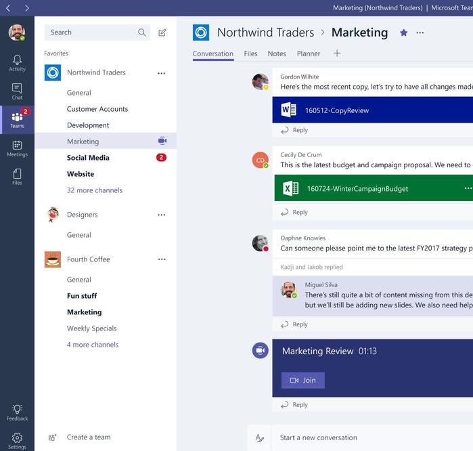Click the compose new chat icon
The height and width of the screenshot is (451, 473).
click(162, 33)
